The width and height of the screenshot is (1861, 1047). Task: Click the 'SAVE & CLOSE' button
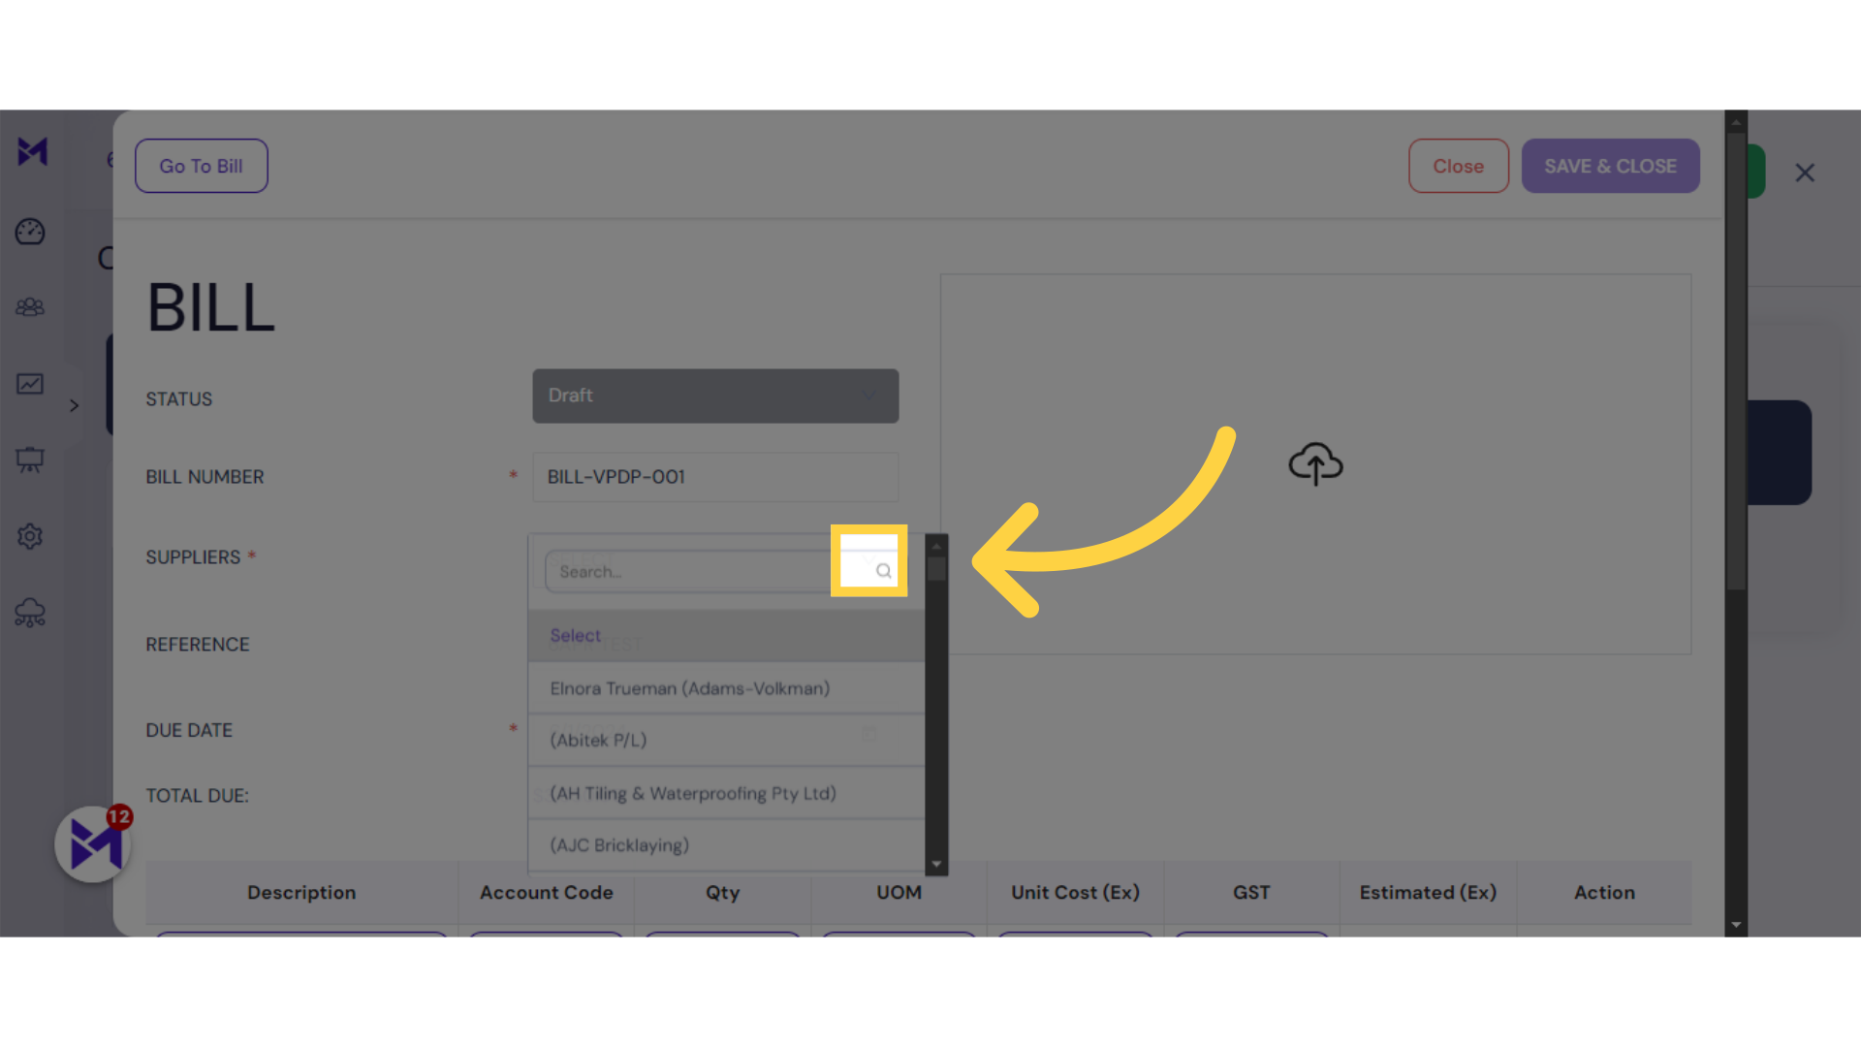coord(1611,165)
